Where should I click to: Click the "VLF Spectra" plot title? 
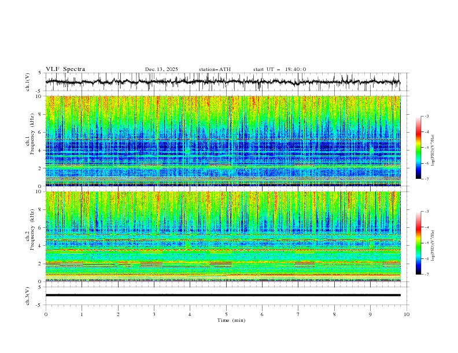[x=65, y=69]
